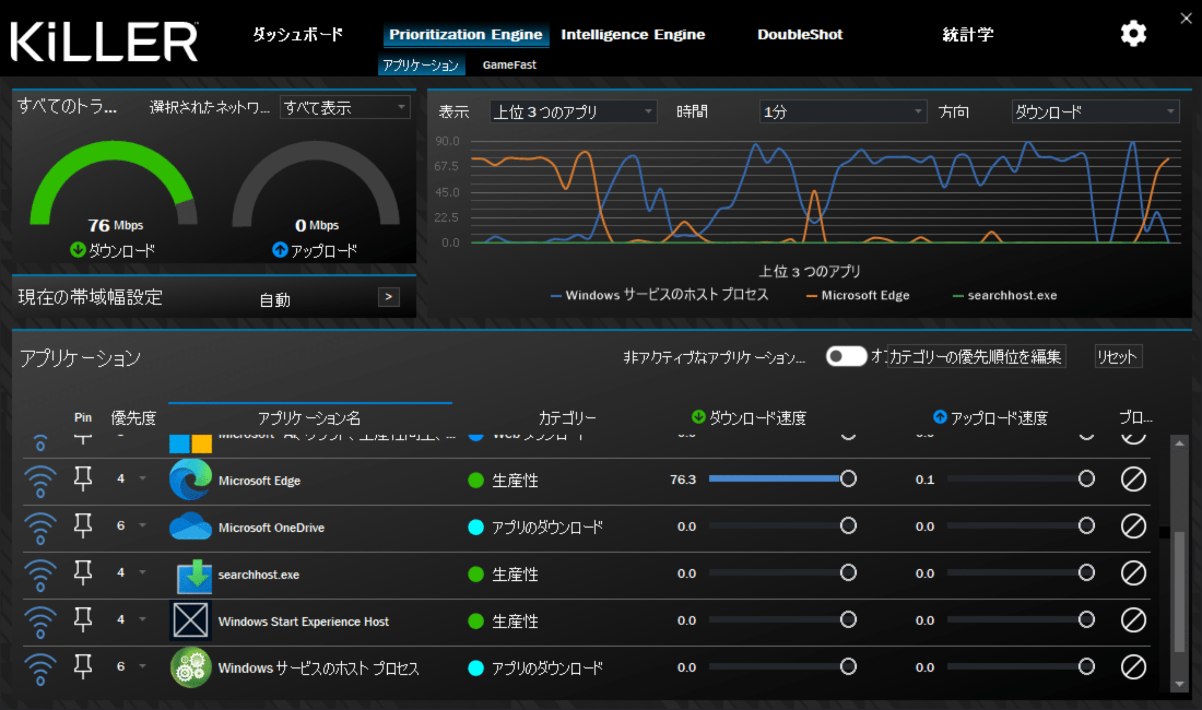The width and height of the screenshot is (1202, 710).
Task: Expand priority dropdown for Microsoft Edge
Action: pyautogui.click(x=142, y=478)
